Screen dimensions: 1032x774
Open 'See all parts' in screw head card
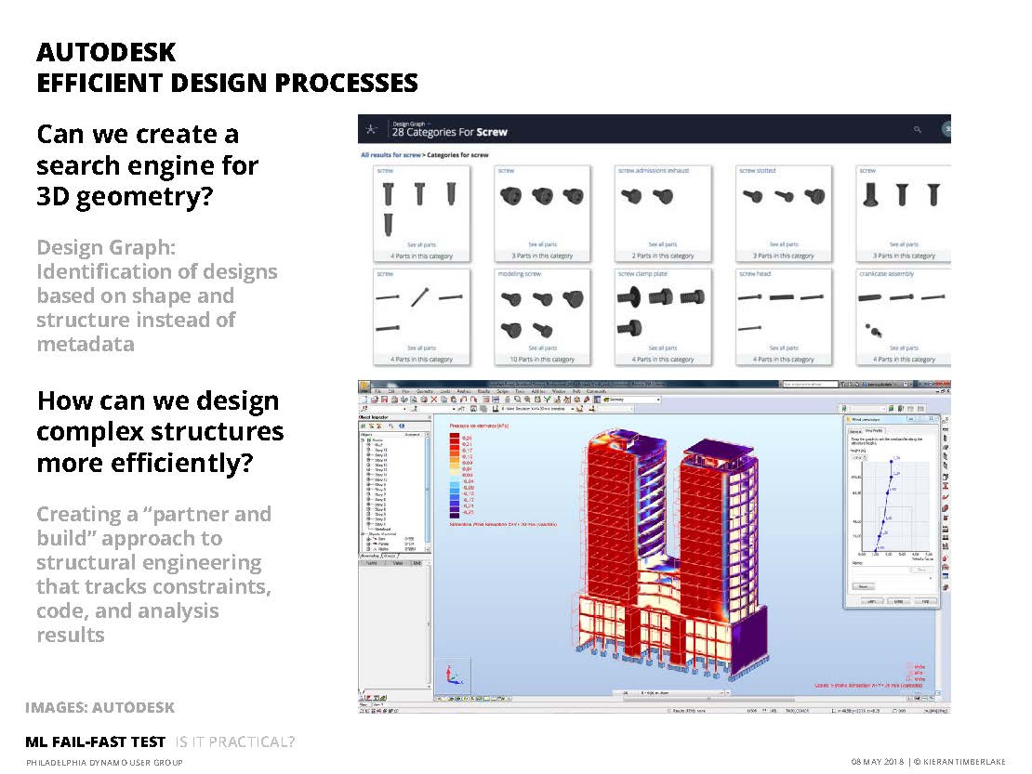783,348
